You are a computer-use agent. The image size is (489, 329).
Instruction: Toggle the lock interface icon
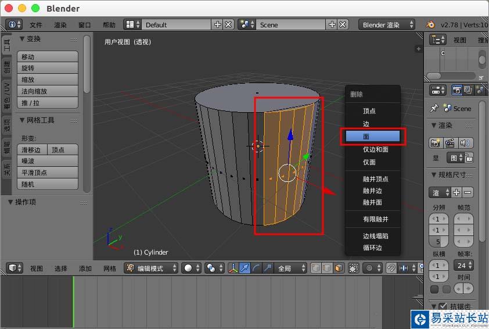(x=469, y=158)
